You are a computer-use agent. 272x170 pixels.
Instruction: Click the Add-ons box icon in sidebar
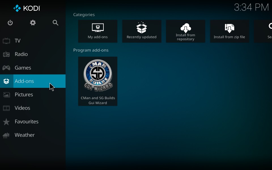tap(7, 81)
